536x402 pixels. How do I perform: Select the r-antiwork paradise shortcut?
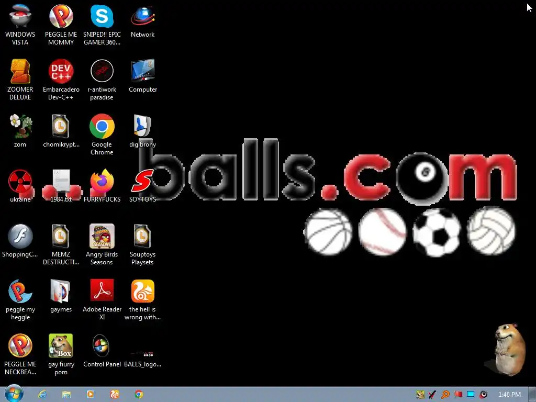click(x=102, y=80)
